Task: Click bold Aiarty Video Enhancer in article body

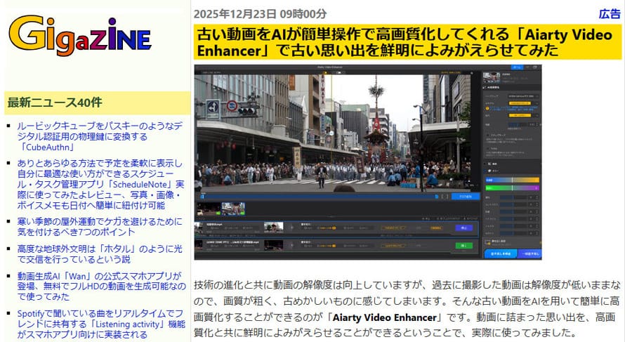Action: pyautogui.click(x=385, y=317)
